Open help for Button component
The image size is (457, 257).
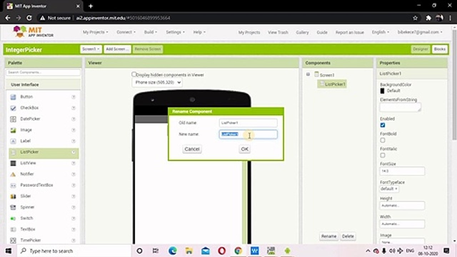tap(74, 97)
